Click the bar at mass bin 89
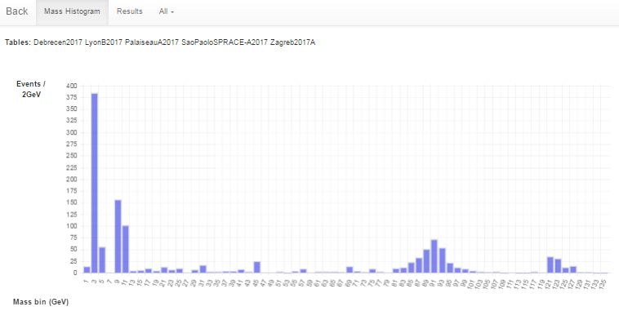The width and height of the screenshot is (619, 311). point(426,261)
